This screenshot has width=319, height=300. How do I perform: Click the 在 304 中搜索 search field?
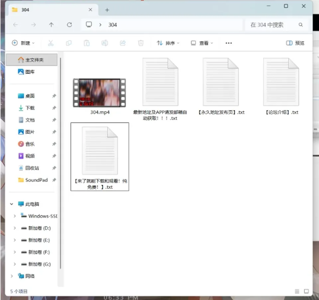277,25
